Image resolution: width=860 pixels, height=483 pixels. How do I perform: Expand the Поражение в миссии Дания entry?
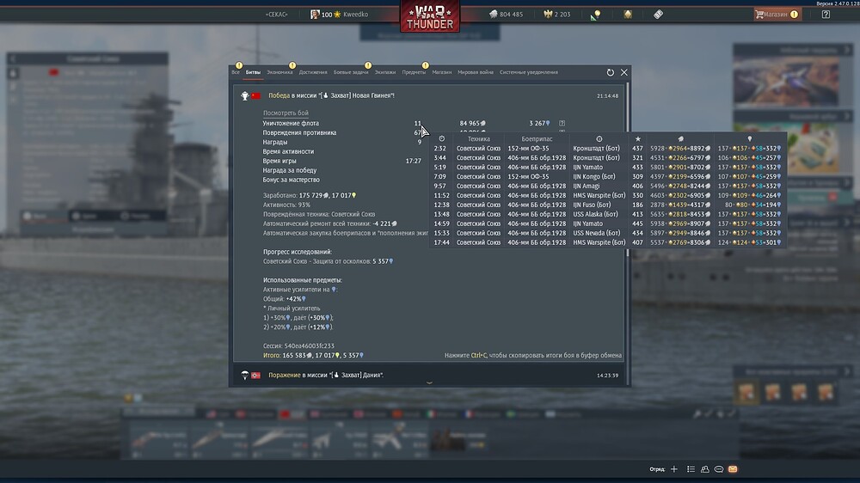429,375
